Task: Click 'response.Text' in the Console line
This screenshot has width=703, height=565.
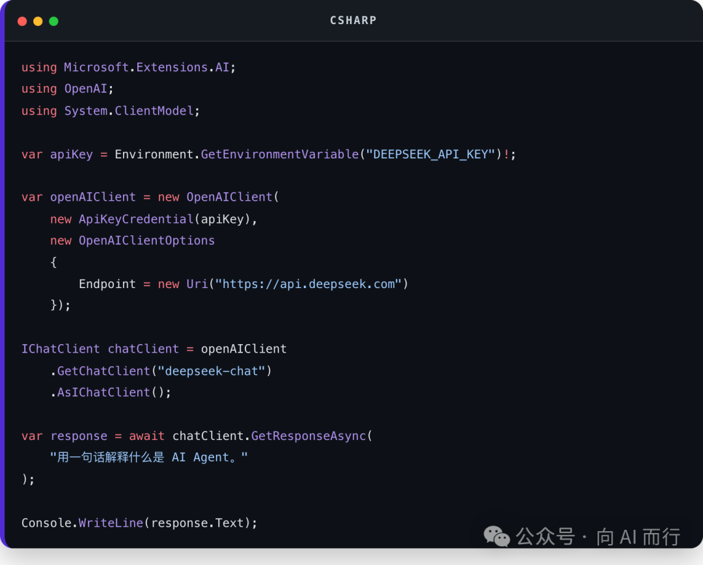Action: point(197,523)
